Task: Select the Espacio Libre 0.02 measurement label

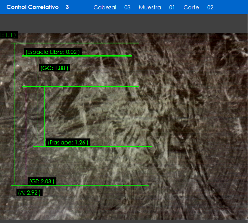Action: (x=53, y=52)
